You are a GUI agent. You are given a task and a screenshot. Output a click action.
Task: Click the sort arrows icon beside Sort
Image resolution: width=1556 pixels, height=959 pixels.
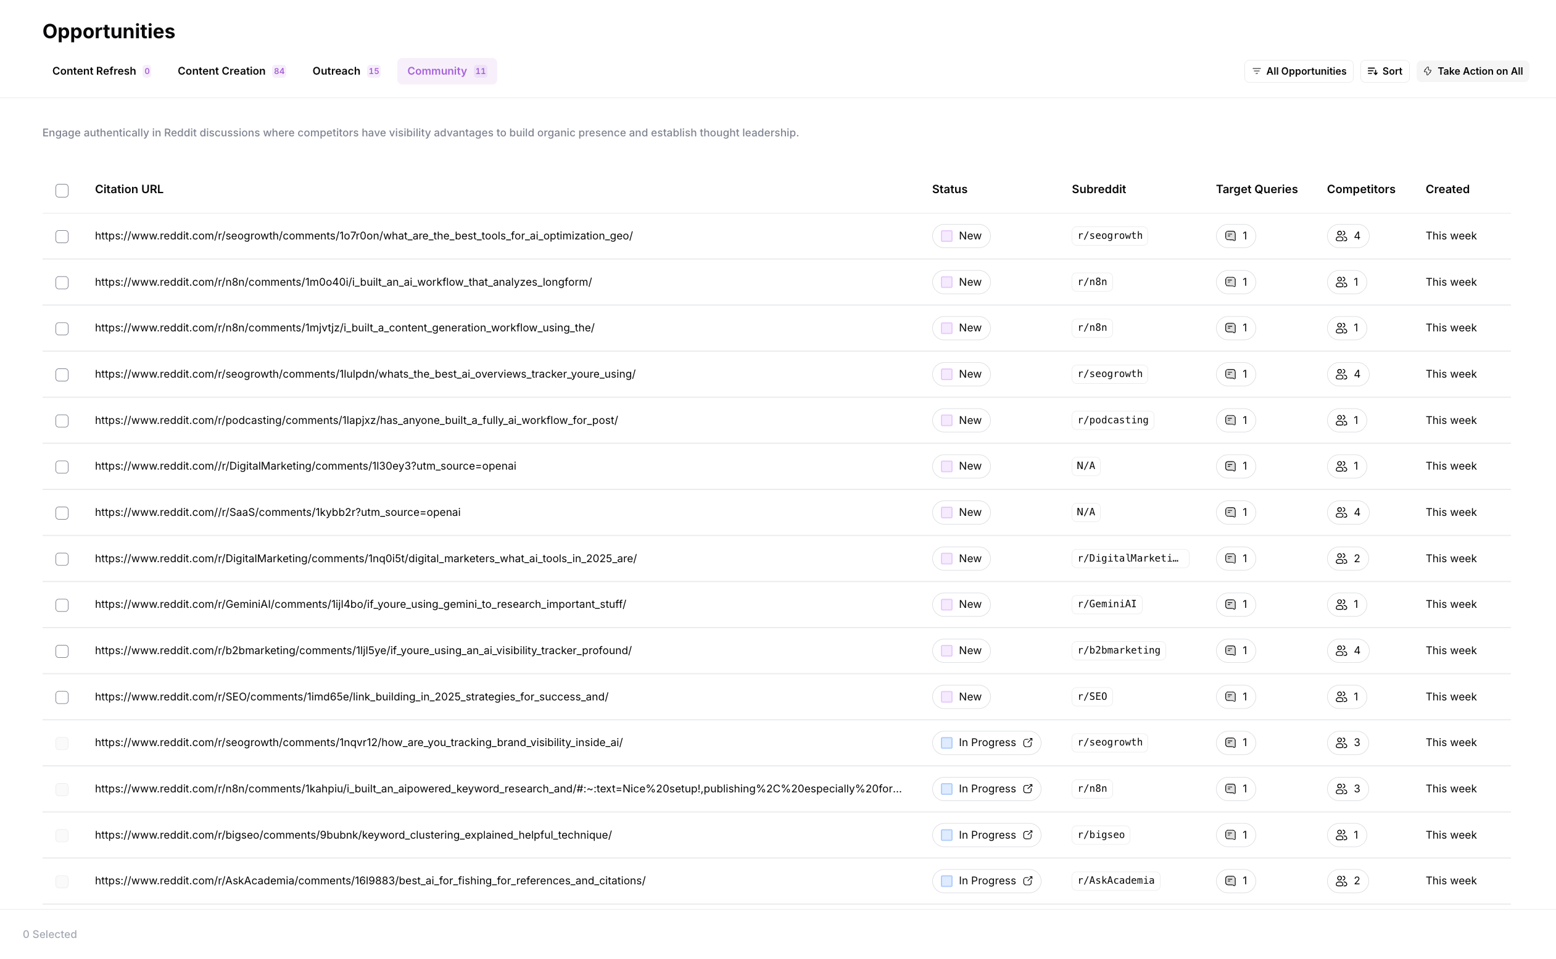(x=1372, y=71)
